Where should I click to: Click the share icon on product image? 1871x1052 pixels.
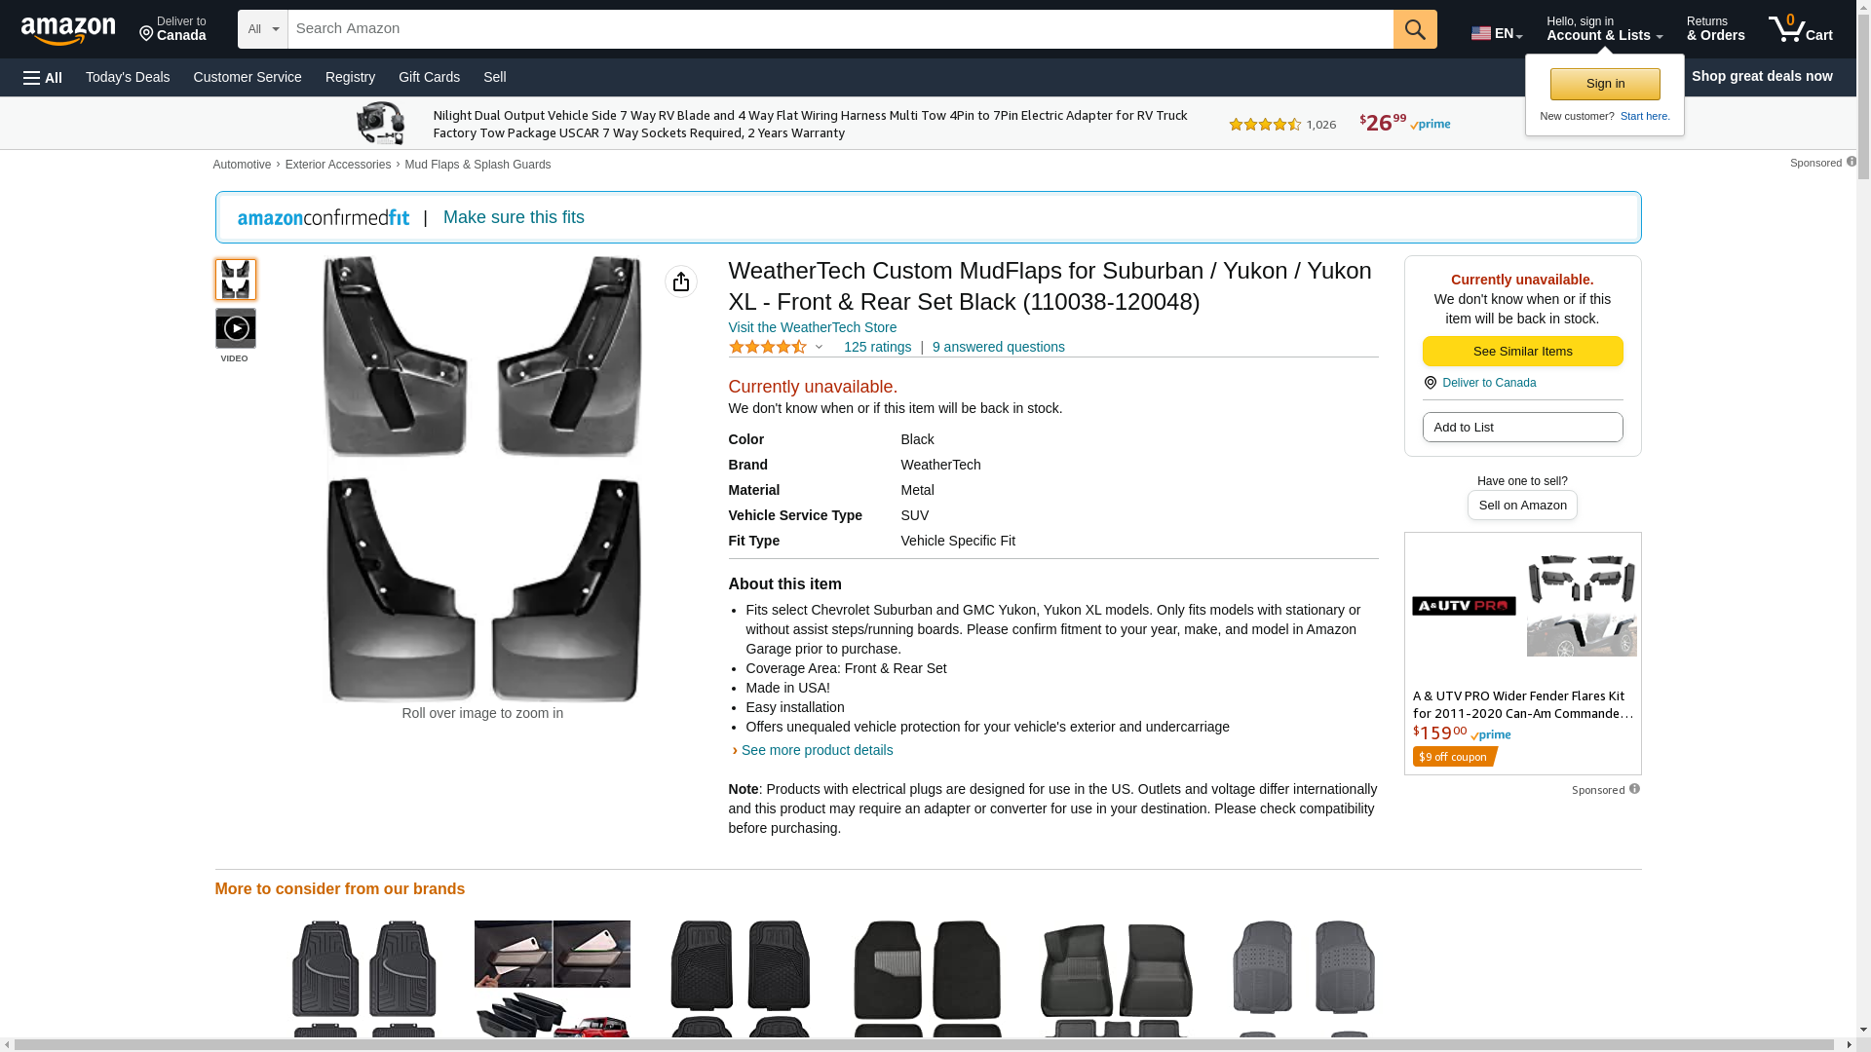(x=680, y=282)
